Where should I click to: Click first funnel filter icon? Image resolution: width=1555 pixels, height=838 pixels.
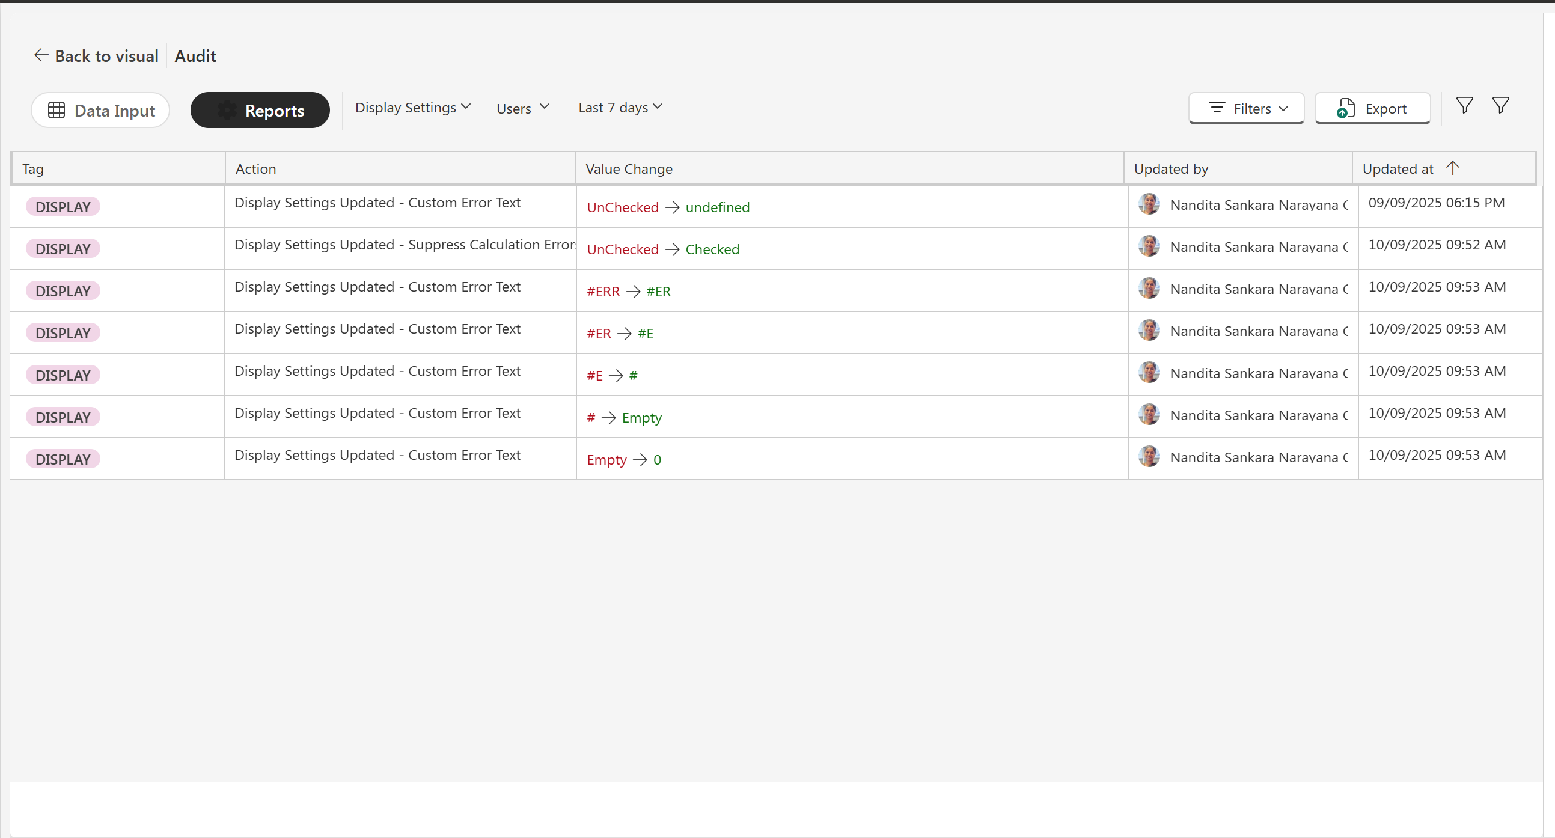(x=1464, y=106)
